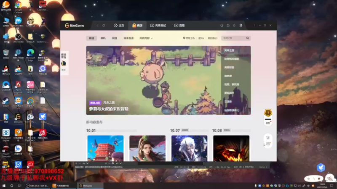Open the 10.07 white-haired character game card
The image size is (337, 189).
click(189, 148)
